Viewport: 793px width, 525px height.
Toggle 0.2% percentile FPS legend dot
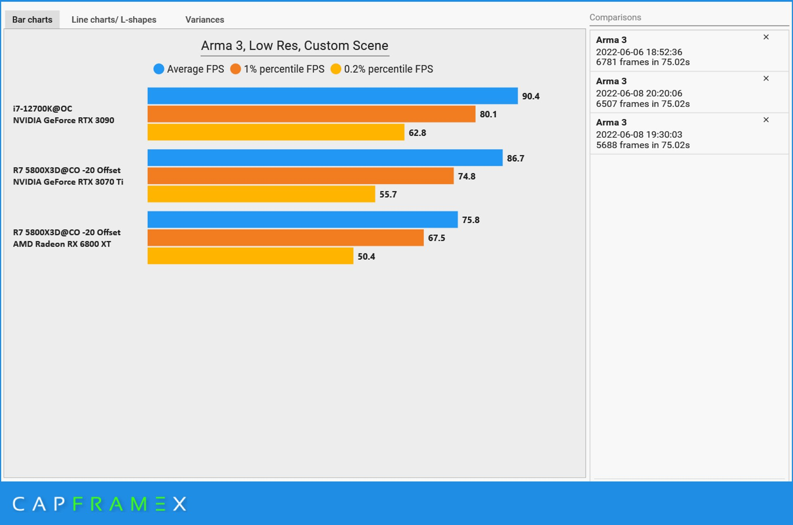coord(336,69)
